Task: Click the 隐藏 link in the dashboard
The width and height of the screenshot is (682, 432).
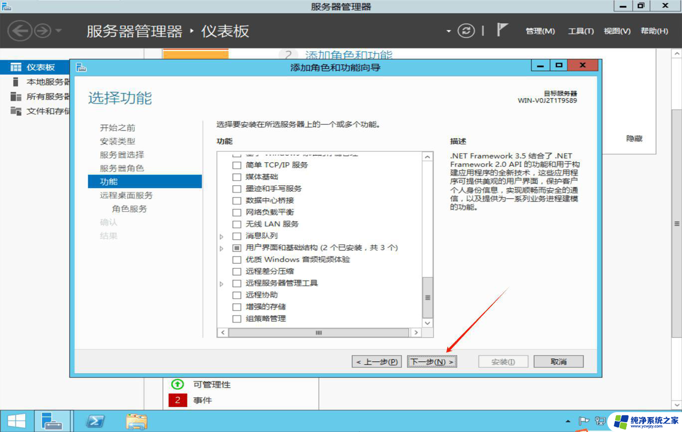Action: pyautogui.click(x=634, y=139)
